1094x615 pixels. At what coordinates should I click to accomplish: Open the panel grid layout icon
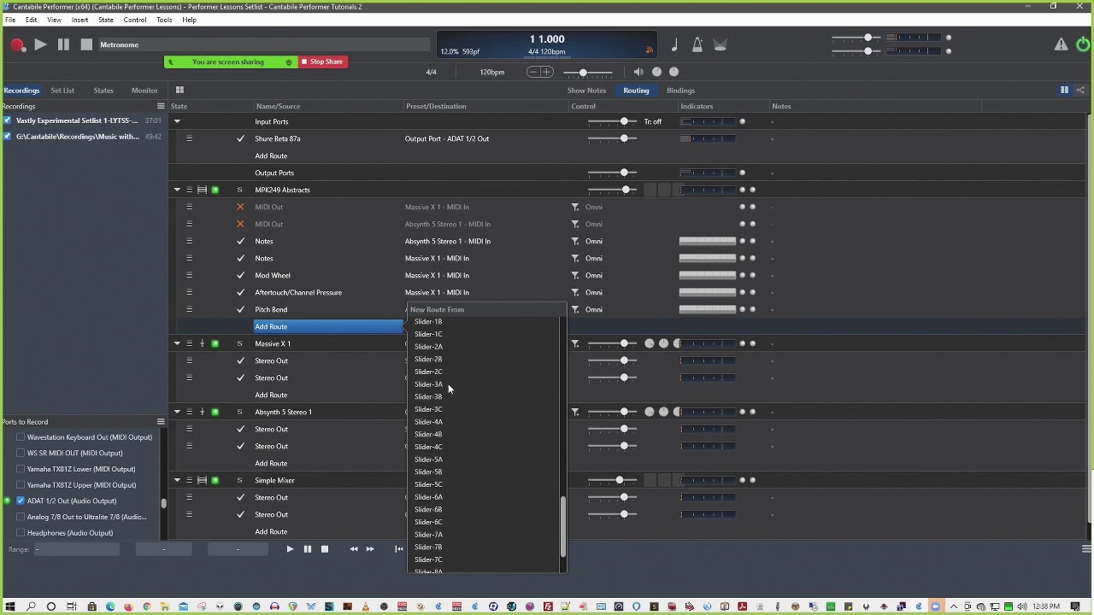(179, 90)
